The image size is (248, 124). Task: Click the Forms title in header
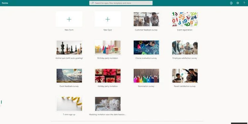5,3
